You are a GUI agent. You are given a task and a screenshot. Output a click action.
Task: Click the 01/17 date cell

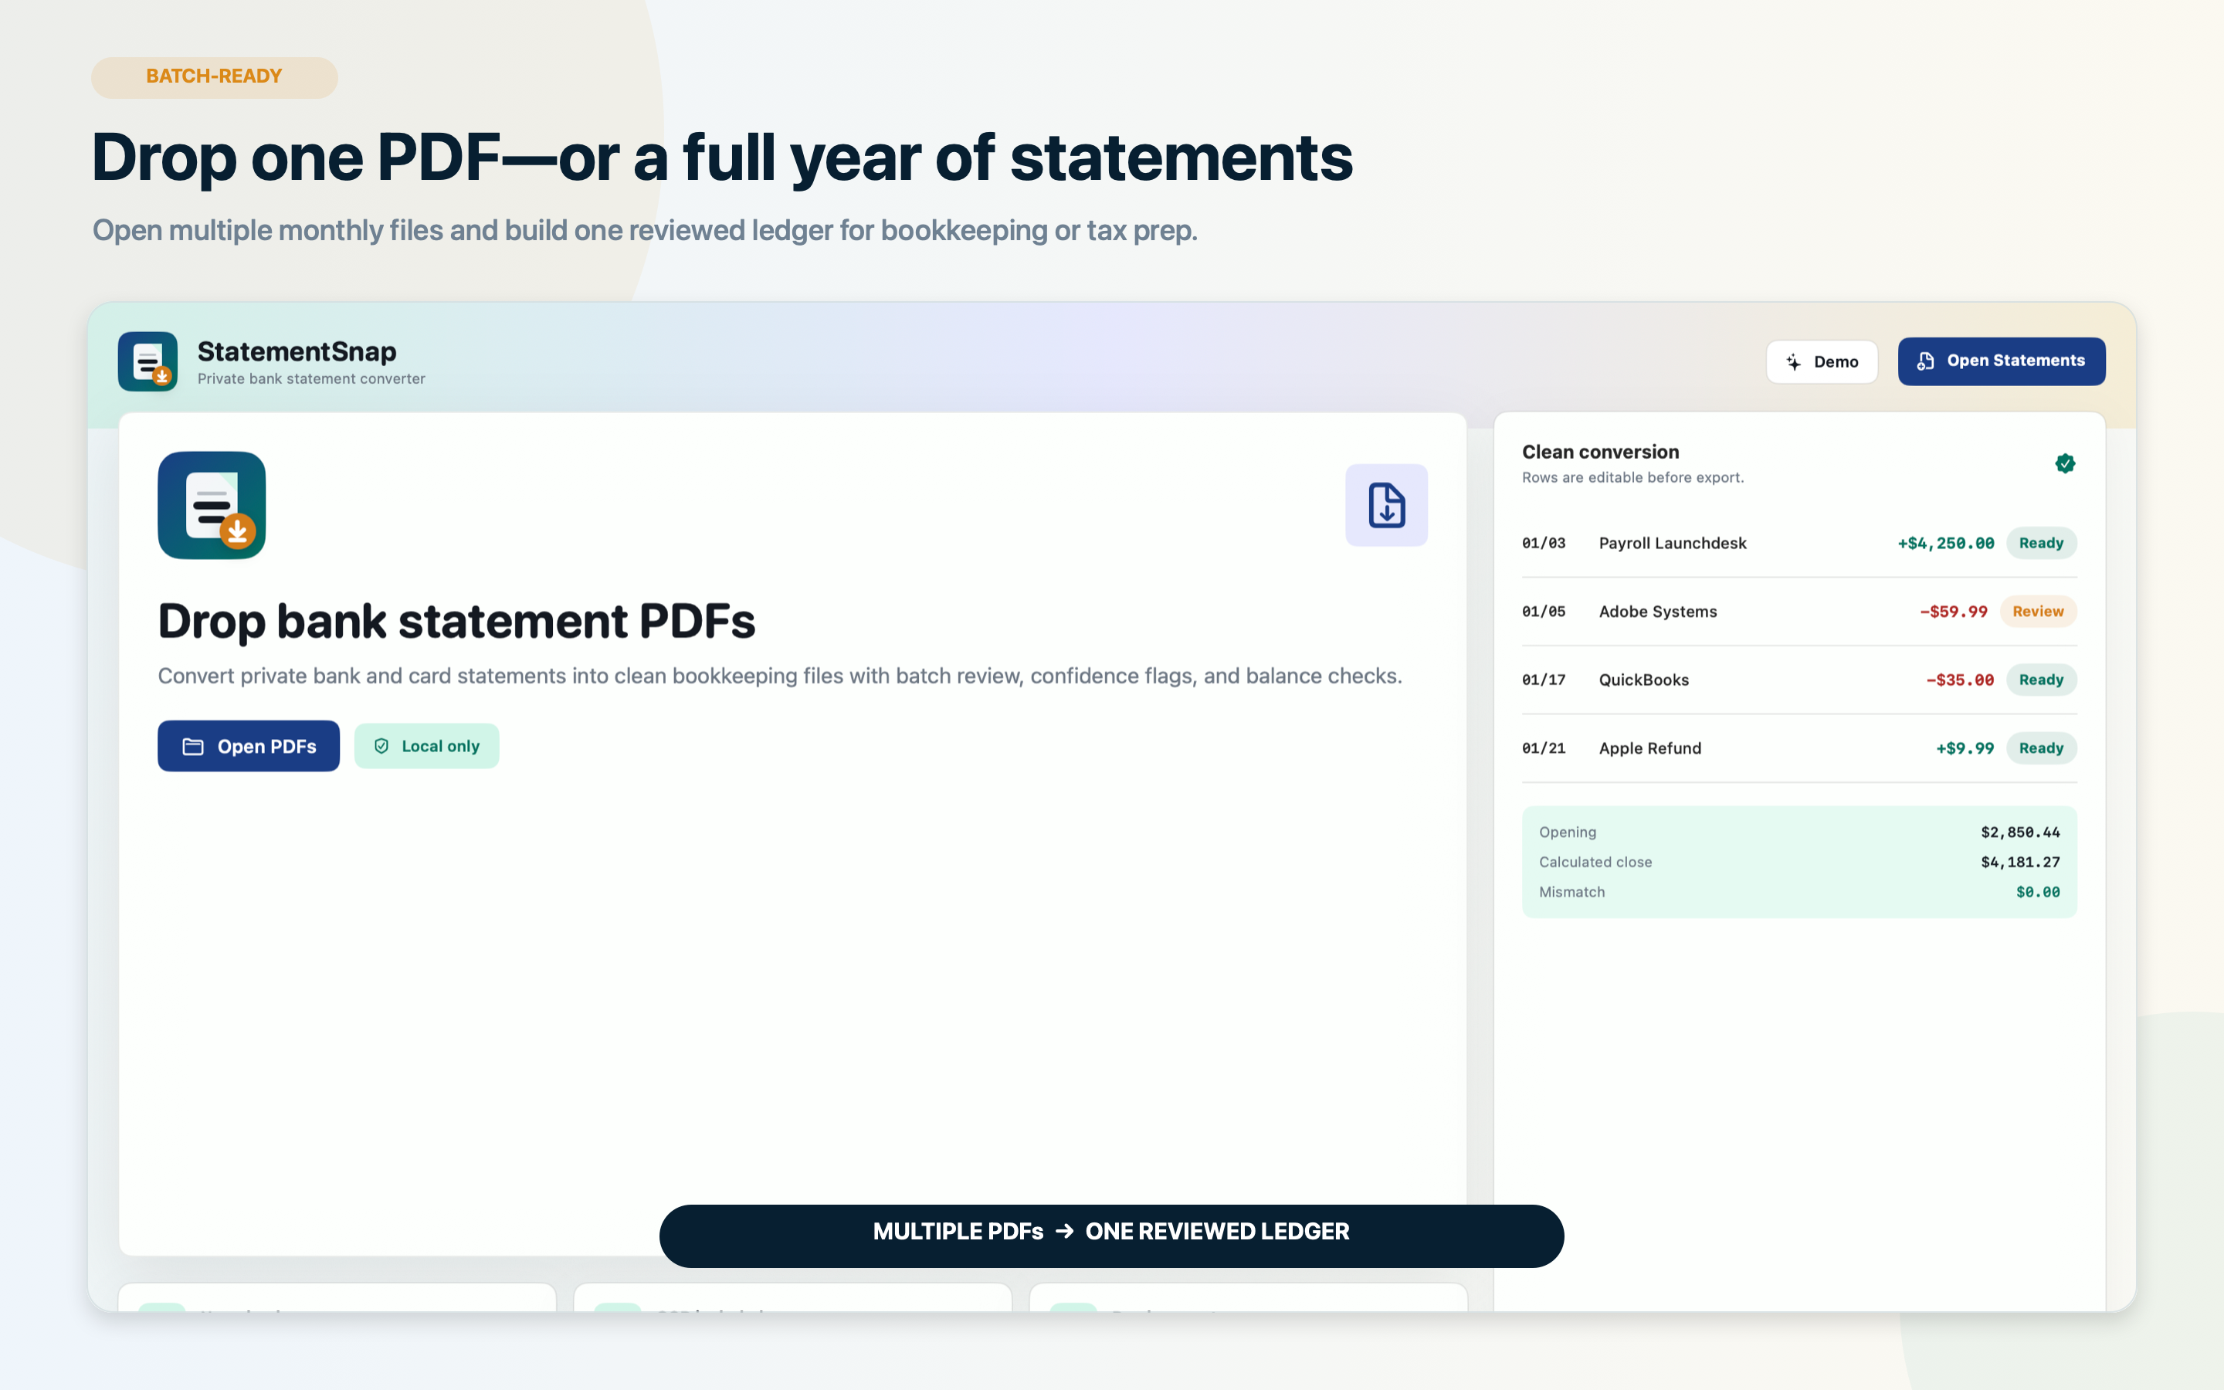click(x=1543, y=680)
